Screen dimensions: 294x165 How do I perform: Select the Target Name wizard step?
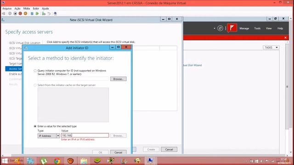15,64
